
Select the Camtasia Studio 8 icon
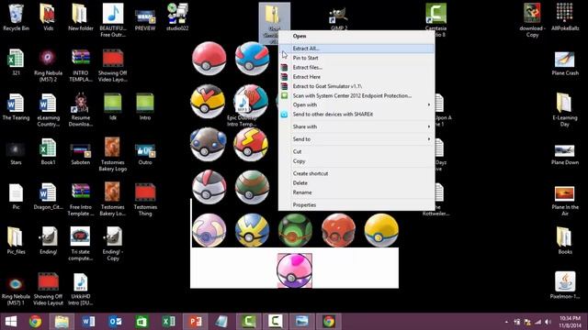435,20
